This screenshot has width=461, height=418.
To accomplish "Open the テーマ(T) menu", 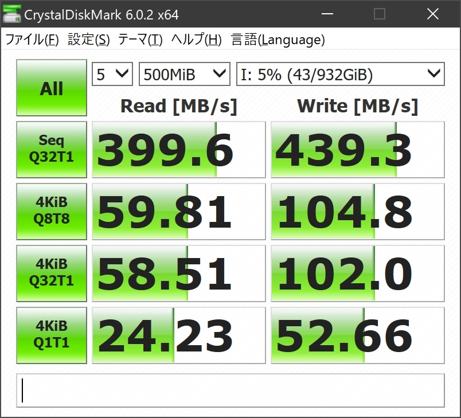I will [x=140, y=40].
